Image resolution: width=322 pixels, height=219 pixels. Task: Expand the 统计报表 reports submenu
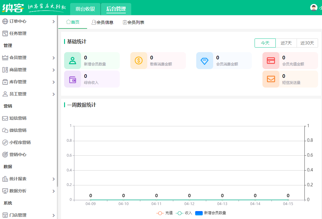54,179
